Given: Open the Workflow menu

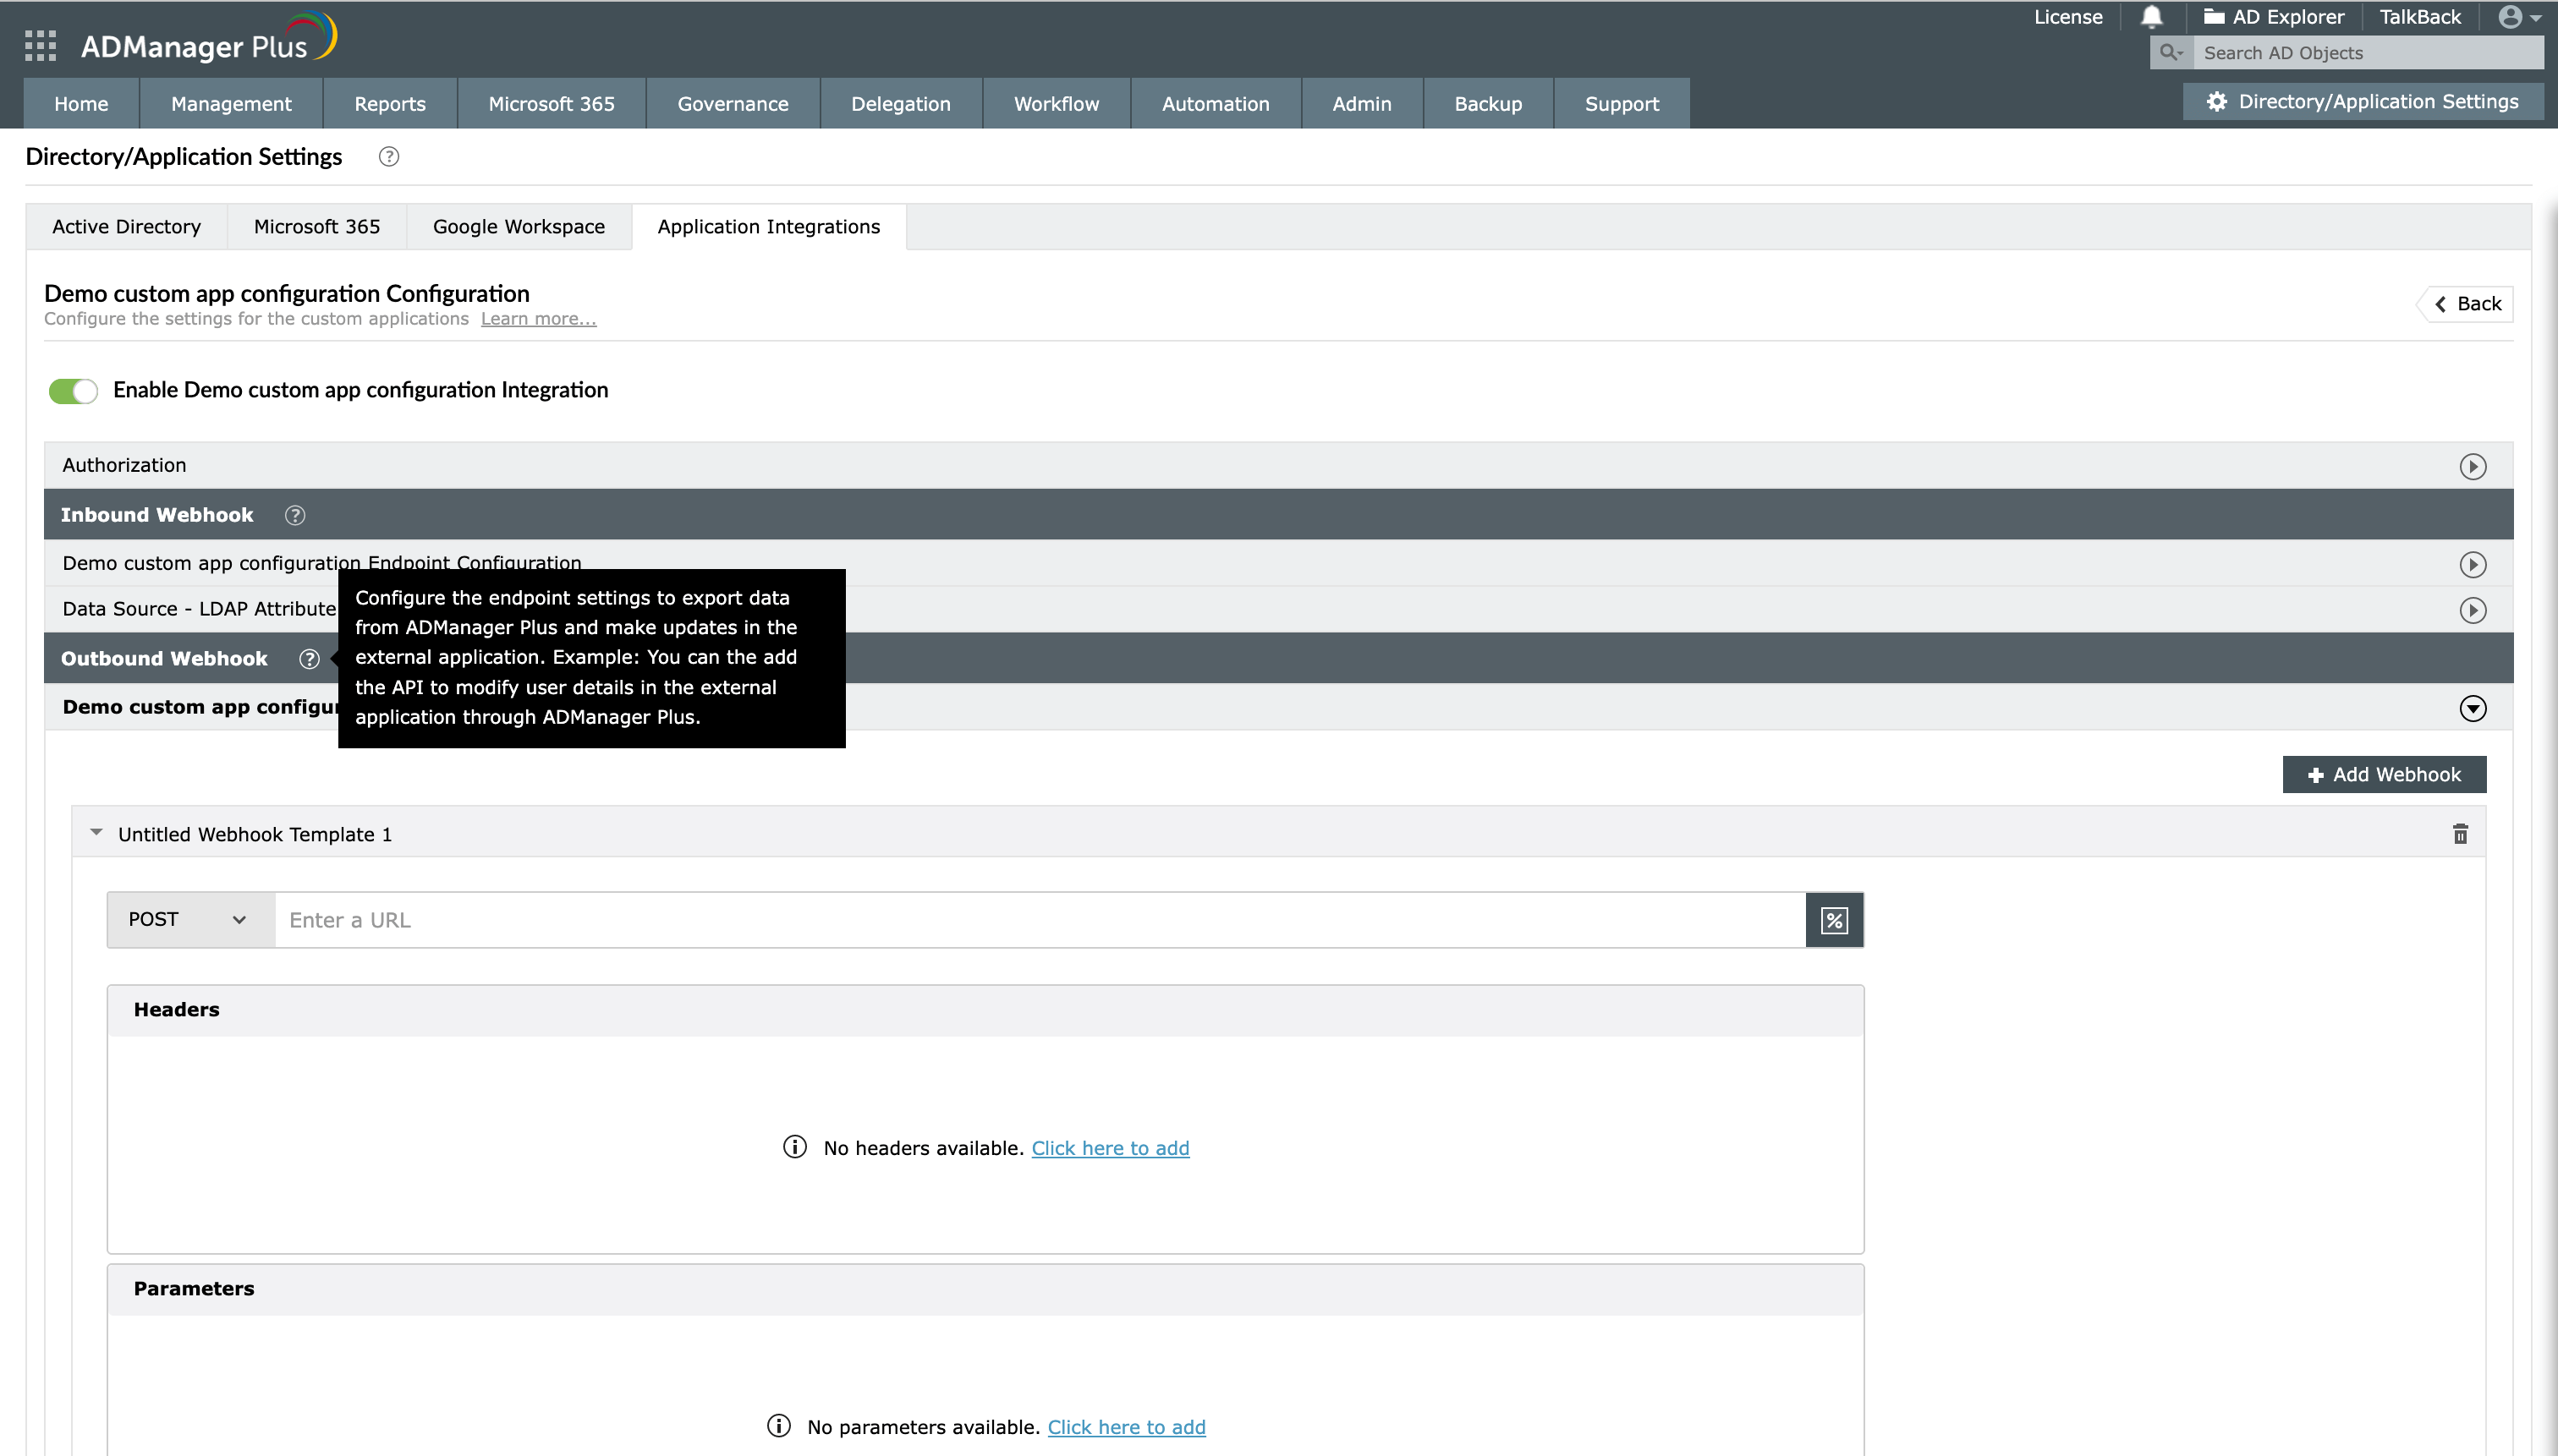Looking at the screenshot, I should tap(1057, 103).
